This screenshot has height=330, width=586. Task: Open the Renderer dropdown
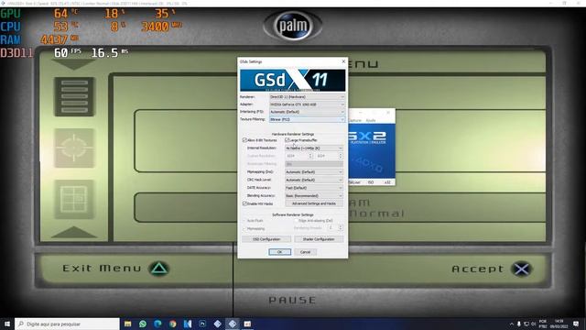(x=307, y=97)
